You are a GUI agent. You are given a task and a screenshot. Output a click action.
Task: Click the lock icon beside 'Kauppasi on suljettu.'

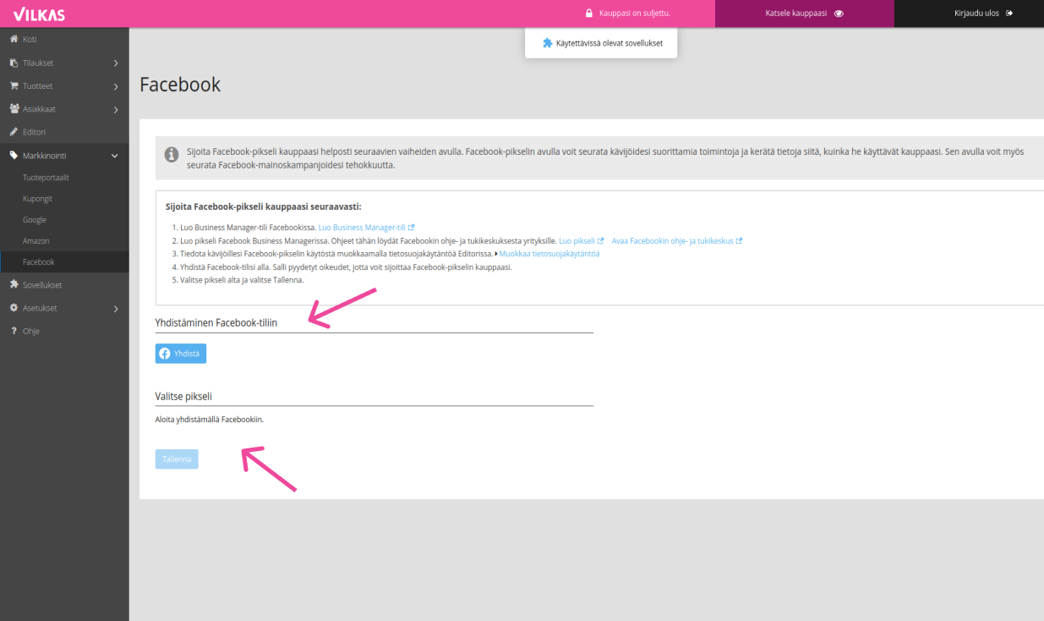589,14
